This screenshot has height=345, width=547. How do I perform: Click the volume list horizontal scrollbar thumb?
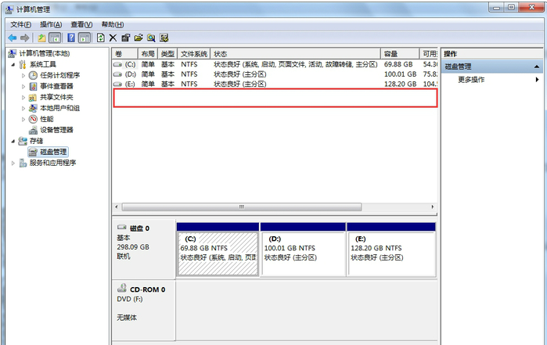240,207
